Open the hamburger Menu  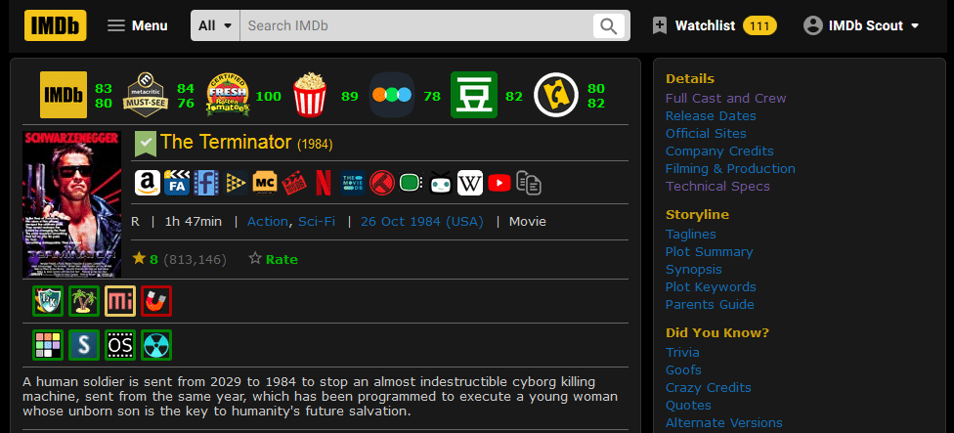coord(138,25)
